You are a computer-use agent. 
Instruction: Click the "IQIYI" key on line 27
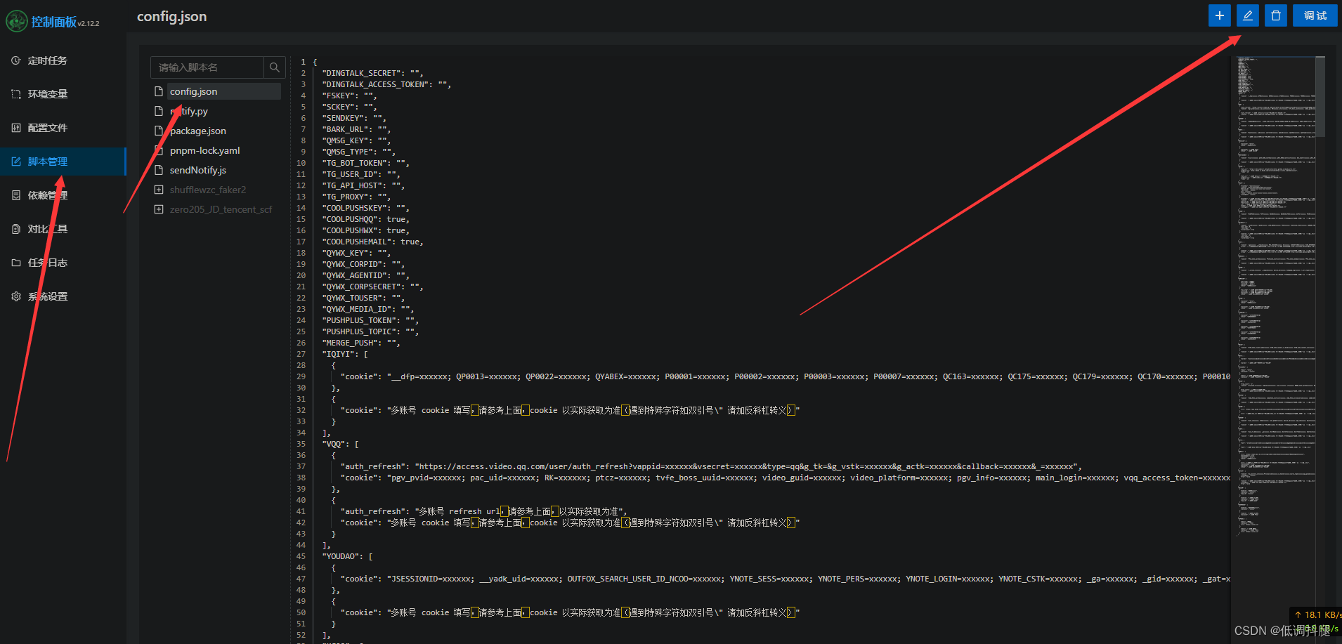(x=340, y=354)
